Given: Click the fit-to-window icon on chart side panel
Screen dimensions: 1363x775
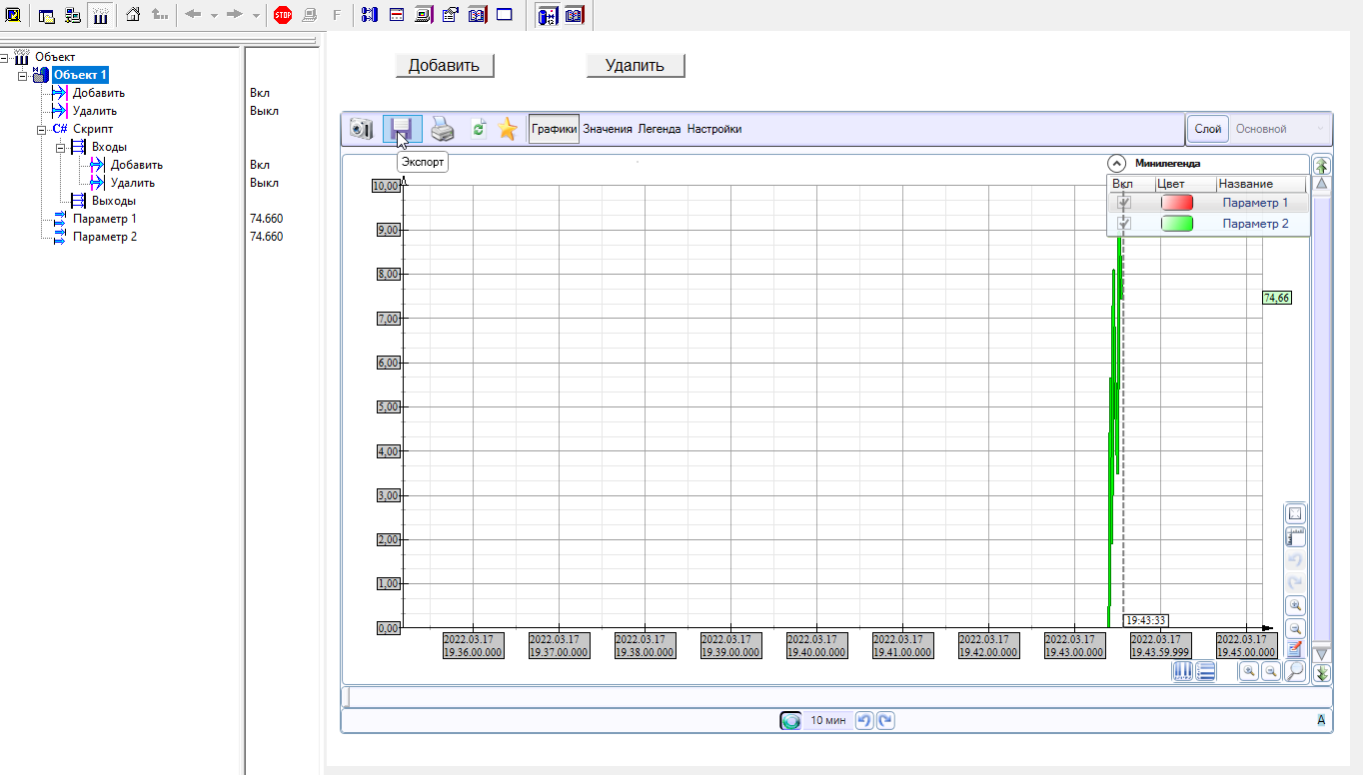Looking at the screenshot, I should [1295, 513].
